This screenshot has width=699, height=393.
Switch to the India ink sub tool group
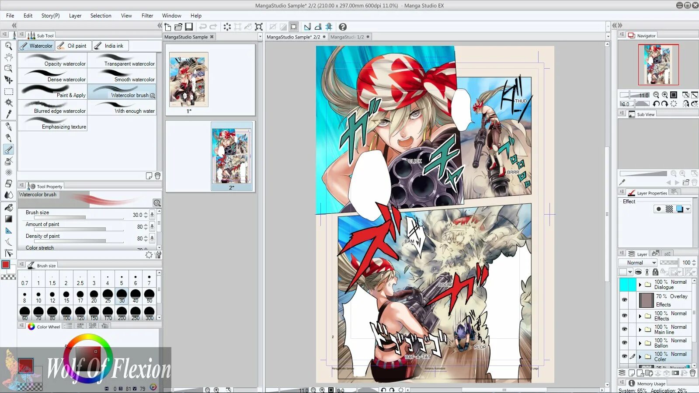[x=110, y=45]
